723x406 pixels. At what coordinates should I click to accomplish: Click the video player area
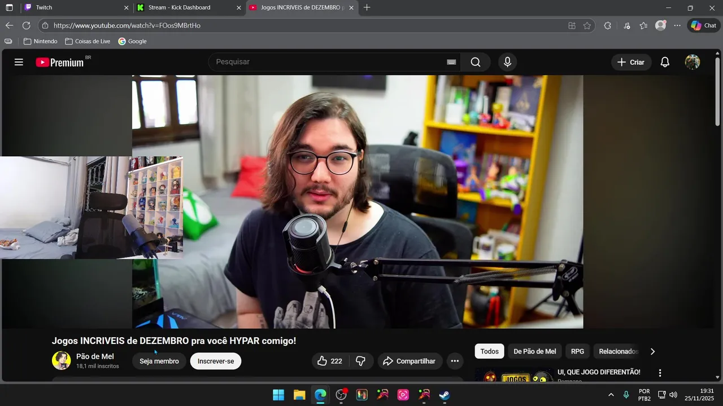click(x=358, y=201)
